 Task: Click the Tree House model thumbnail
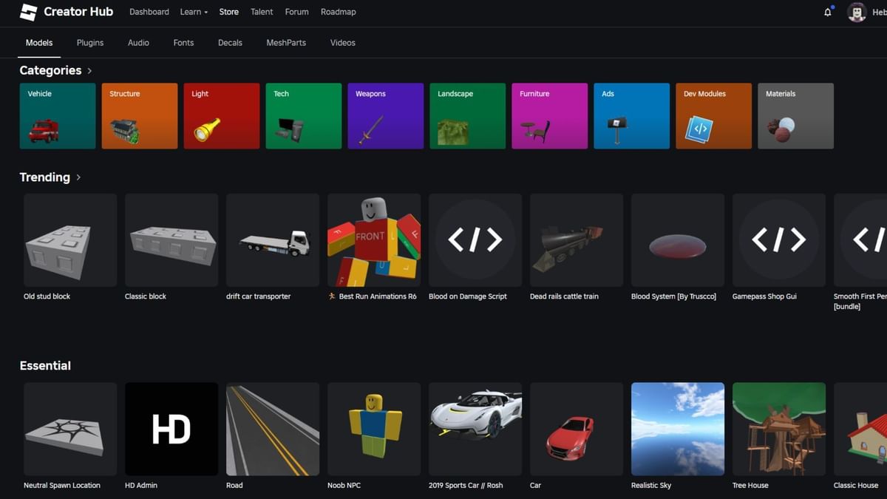point(779,429)
